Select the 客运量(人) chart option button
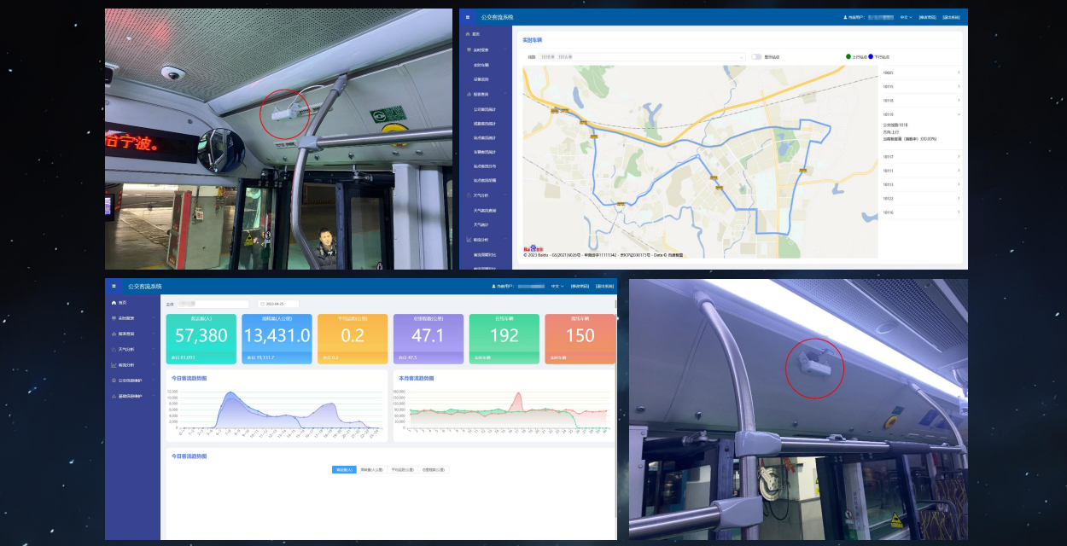The height and width of the screenshot is (546, 1067). point(344,469)
